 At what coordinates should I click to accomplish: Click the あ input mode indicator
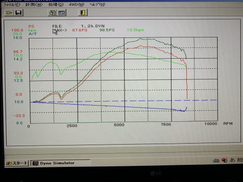(x=232, y=160)
